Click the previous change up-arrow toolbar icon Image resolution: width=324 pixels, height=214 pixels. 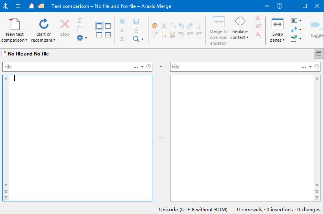[122, 31]
